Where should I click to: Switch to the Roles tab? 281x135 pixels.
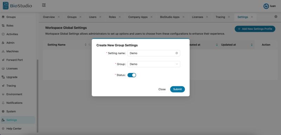point(112,17)
